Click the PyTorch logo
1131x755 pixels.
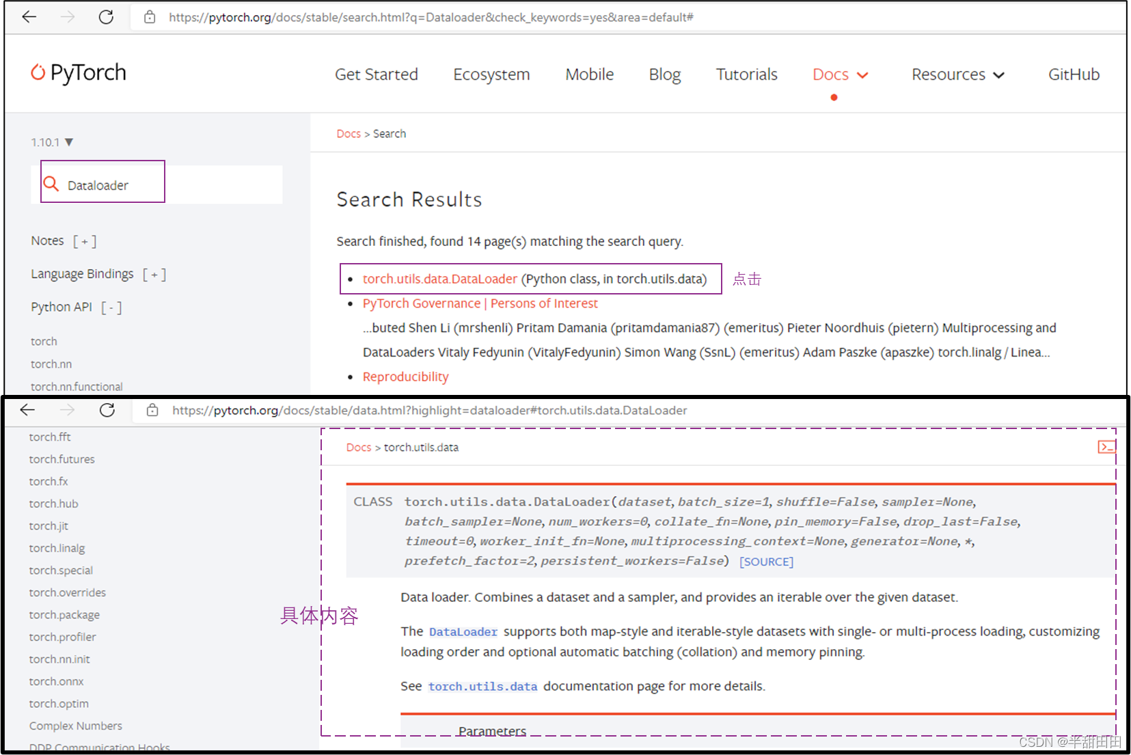79,72
